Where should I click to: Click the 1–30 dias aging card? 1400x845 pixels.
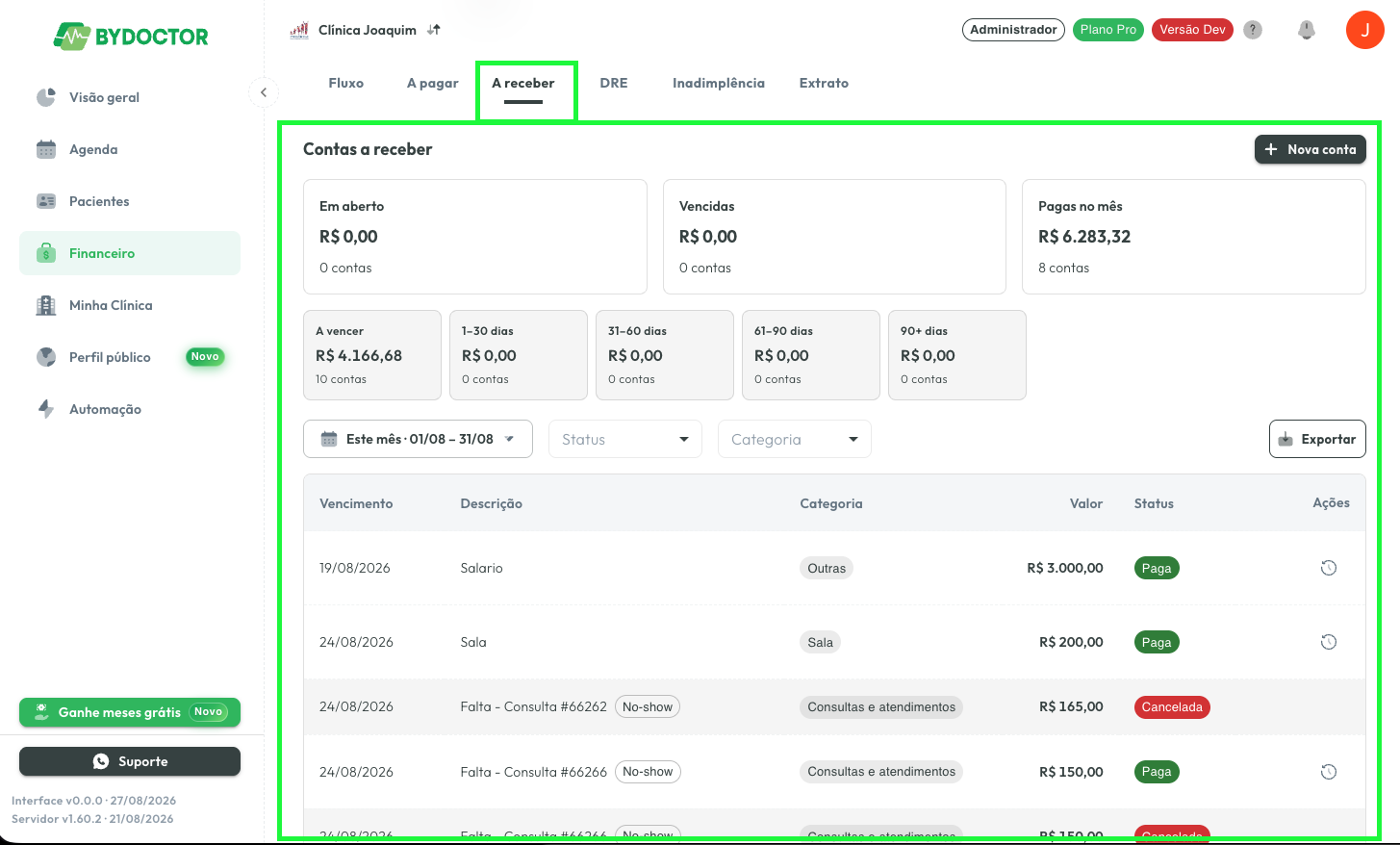pyautogui.click(x=519, y=355)
